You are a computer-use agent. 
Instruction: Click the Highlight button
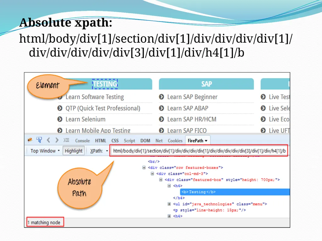74,151
